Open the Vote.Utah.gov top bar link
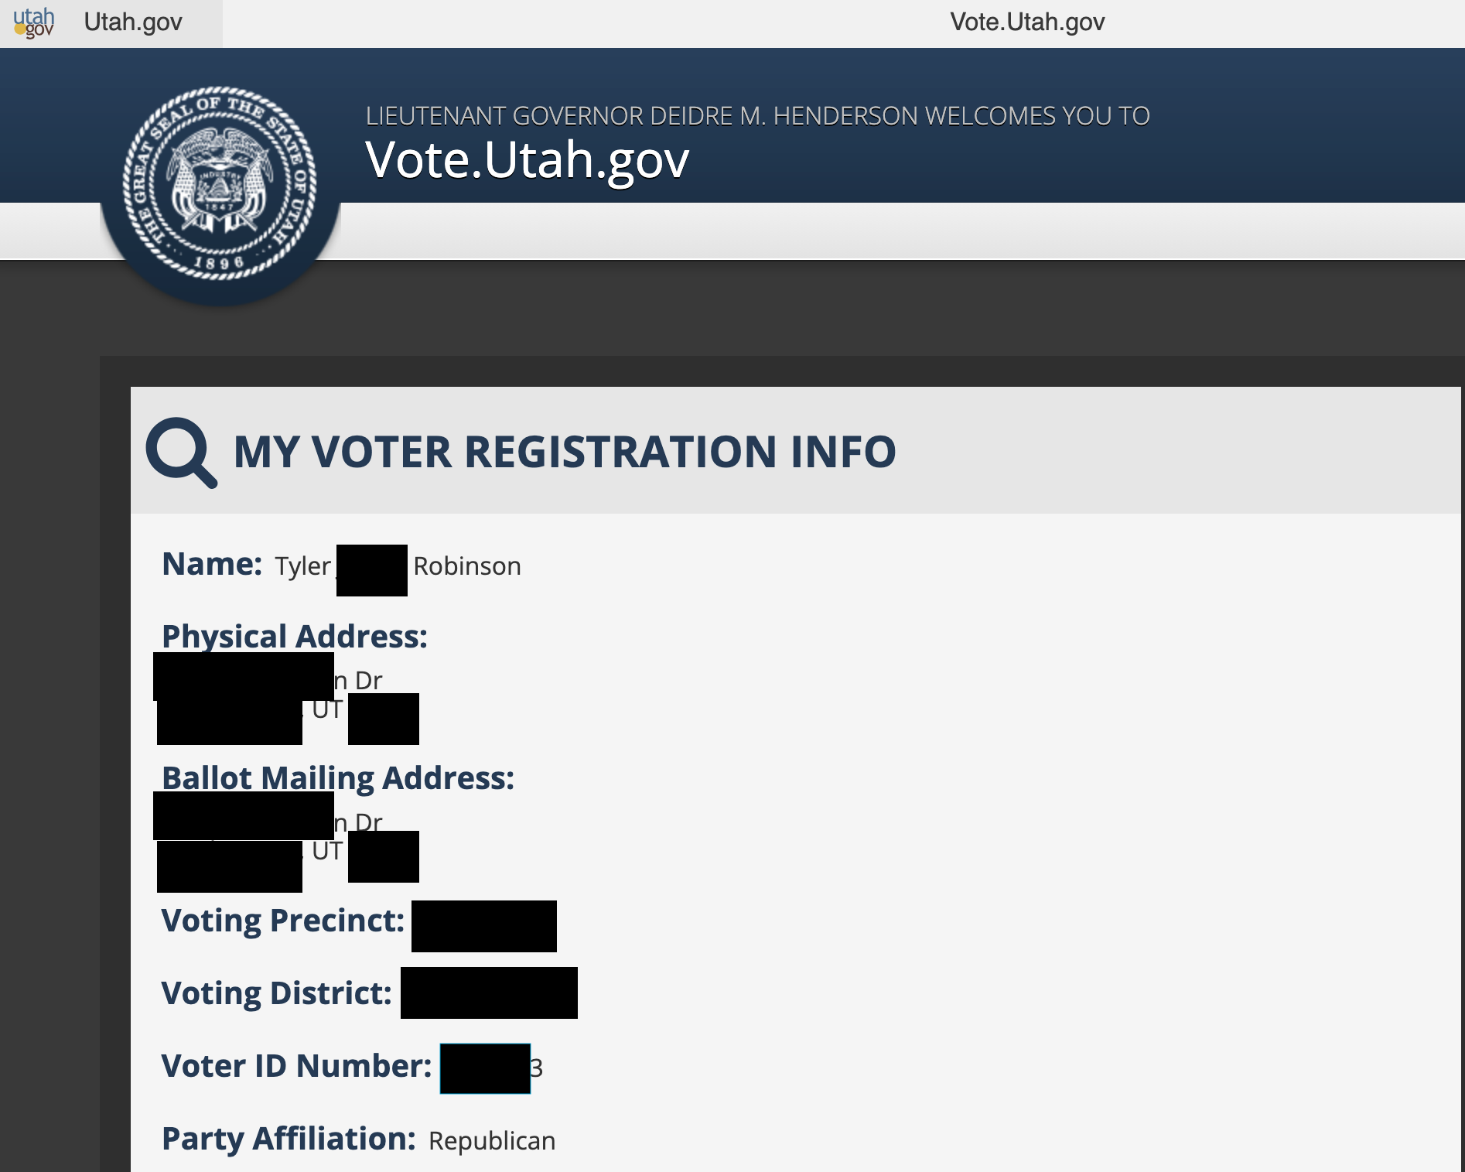This screenshot has width=1465, height=1172. pos(1027,22)
